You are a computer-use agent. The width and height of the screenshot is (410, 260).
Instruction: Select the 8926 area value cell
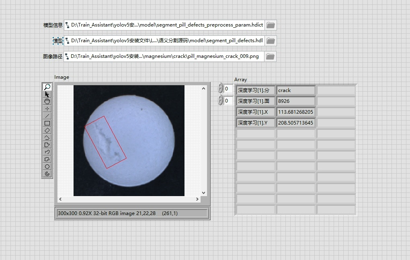pos(296,101)
